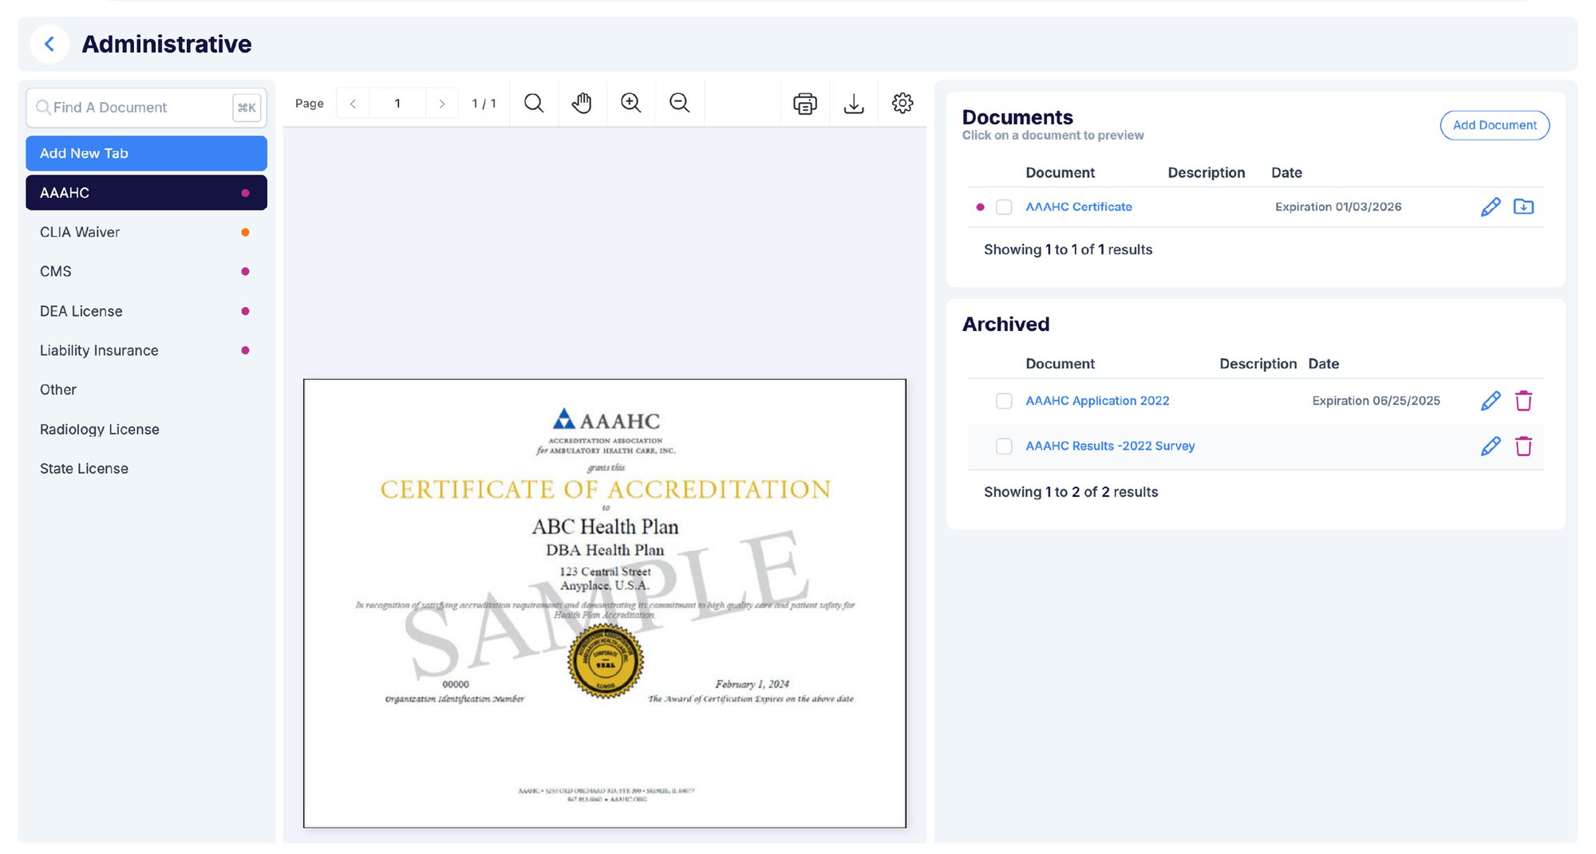Open the AAAHC Certificate link

[1079, 207]
